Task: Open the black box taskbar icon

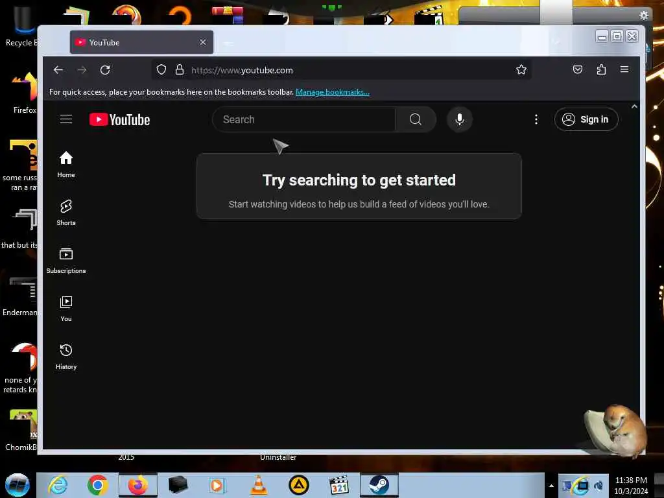Action: tap(178, 485)
